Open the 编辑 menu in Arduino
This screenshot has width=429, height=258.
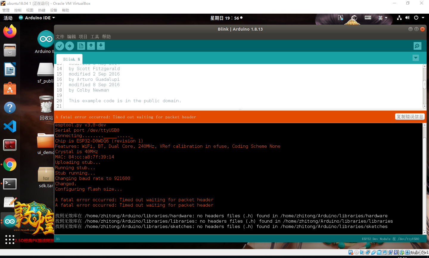click(71, 37)
